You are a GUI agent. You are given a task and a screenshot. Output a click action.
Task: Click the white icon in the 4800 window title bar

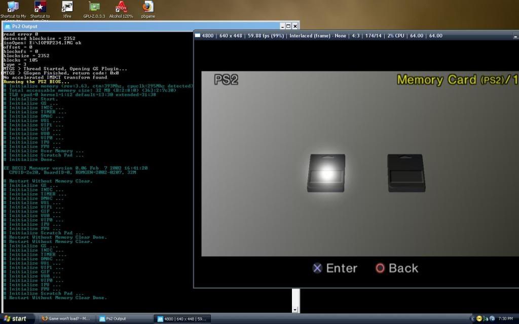[198, 36]
